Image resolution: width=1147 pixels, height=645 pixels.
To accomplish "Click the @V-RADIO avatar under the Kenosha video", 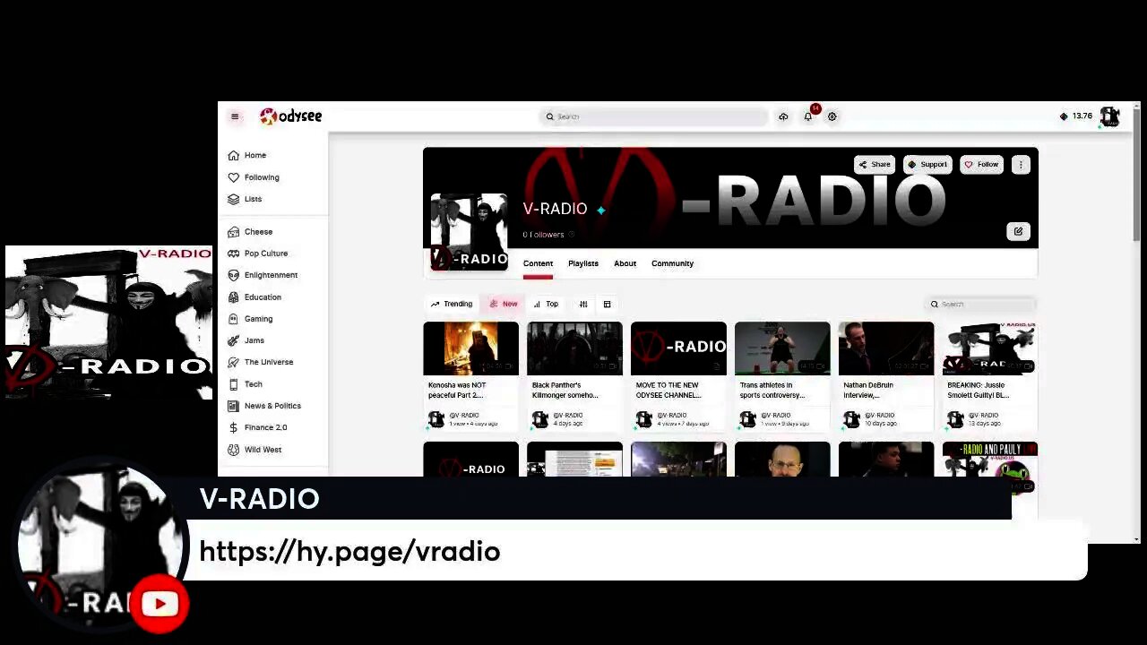I will click(x=436, y=419).
